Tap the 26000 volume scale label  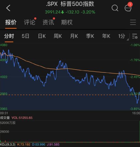click(x=4, y=132)
